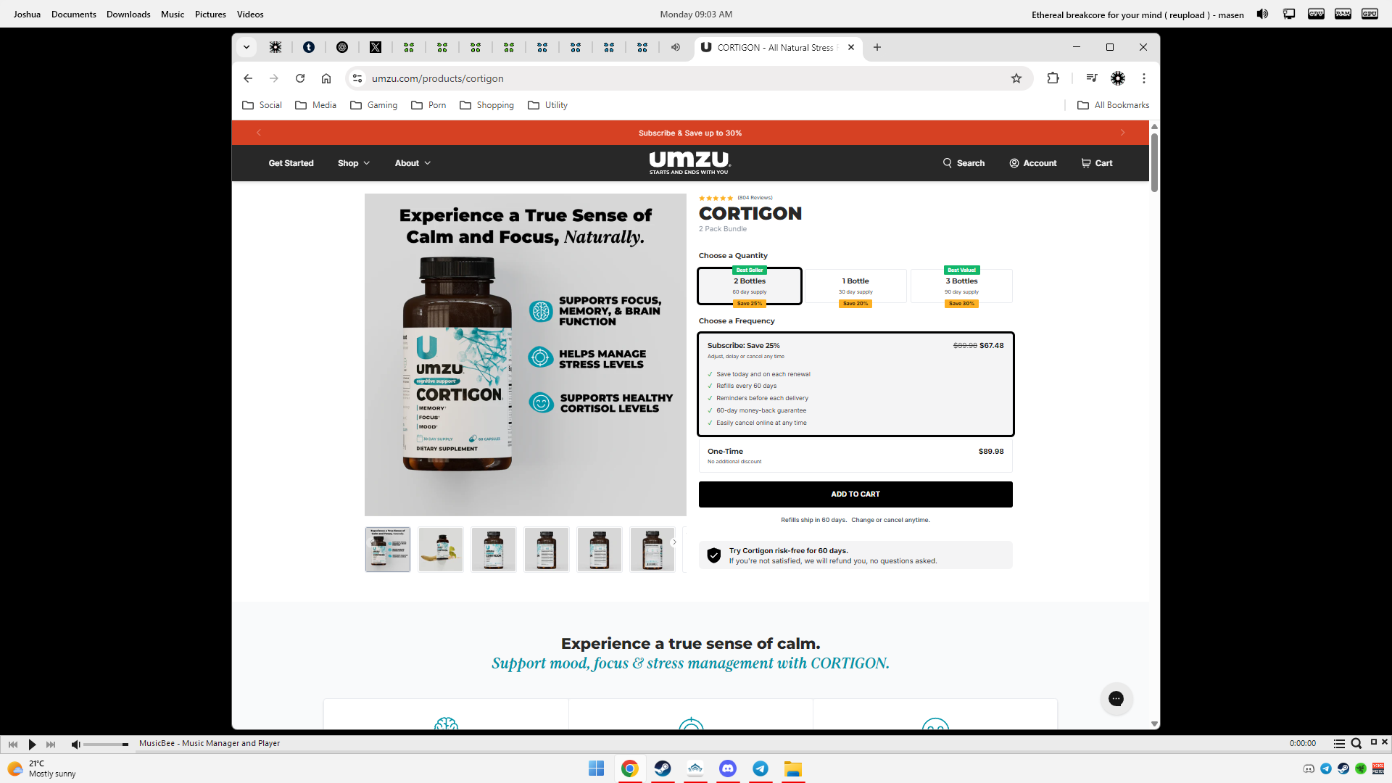Open the 804 Reviews link
1392x783 pixels.
click(x=755, y=197)
